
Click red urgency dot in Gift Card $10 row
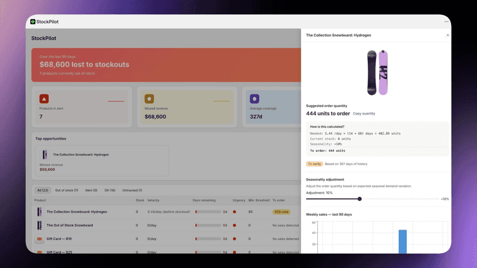pos(234,239)
